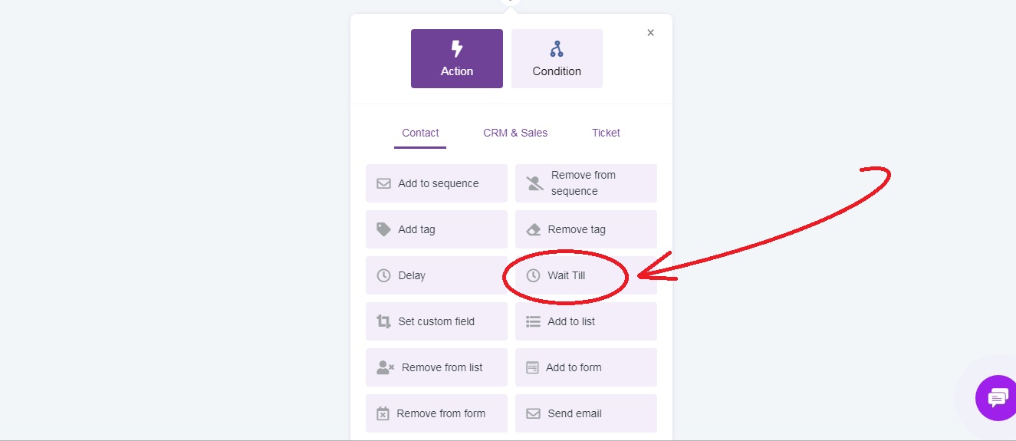1016x441 pixels.
Task: Click the Add tag icon
Action: 383,229
